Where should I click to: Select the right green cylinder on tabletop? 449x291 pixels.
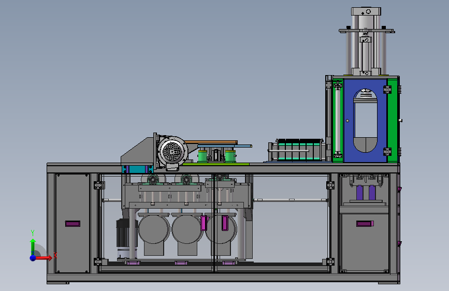[x=230, y=155]
